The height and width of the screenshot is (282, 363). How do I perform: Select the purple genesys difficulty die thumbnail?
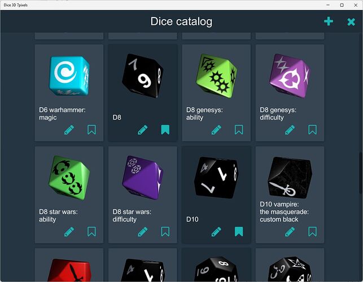[290, 76]
